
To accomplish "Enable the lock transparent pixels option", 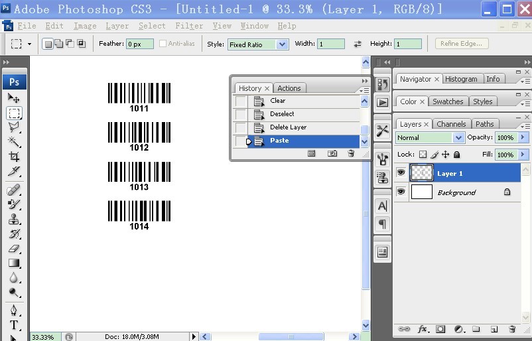I will pyautogui.click(x=423, y=155).
